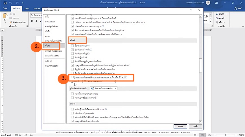Check prompt before saving Normal template
This screenshot has width=245, height=137.
coord(72,109)
